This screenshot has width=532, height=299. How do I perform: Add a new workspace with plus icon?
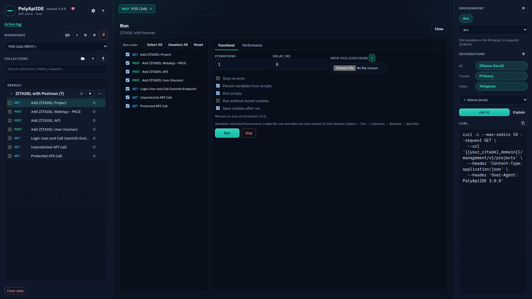click(77, 35)
